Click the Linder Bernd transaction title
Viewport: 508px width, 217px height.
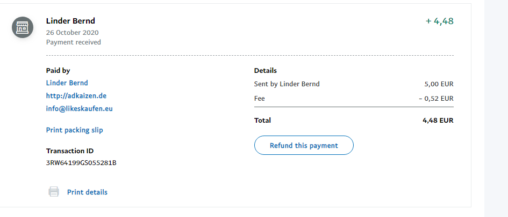coord(70,21)
